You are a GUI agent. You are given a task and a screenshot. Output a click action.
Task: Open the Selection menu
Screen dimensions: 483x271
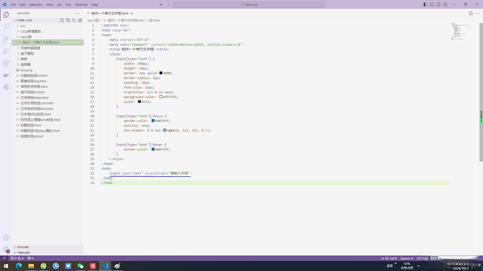tap(36, 5)
